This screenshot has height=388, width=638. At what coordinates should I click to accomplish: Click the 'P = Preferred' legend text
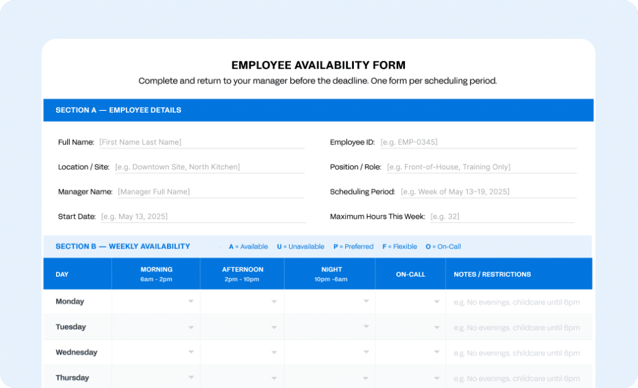coord(353,247)
